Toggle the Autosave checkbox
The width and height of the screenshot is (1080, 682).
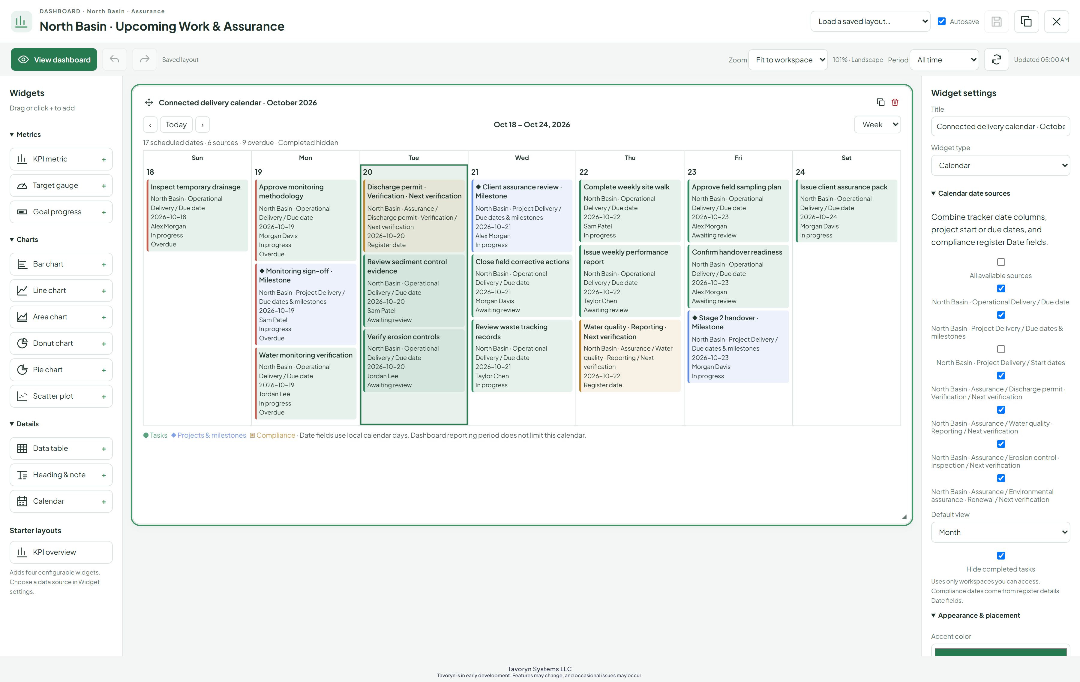coord(941,22)
